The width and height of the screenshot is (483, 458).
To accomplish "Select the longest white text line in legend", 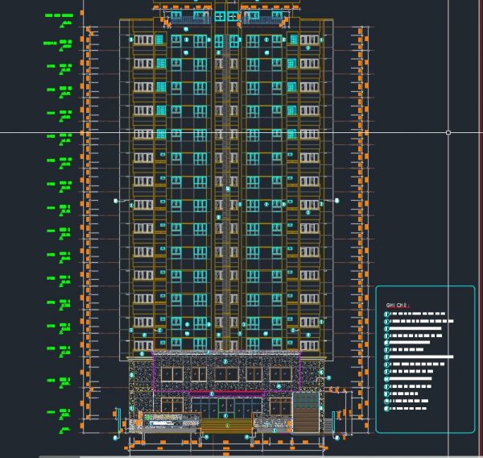I will coord(422,356).
